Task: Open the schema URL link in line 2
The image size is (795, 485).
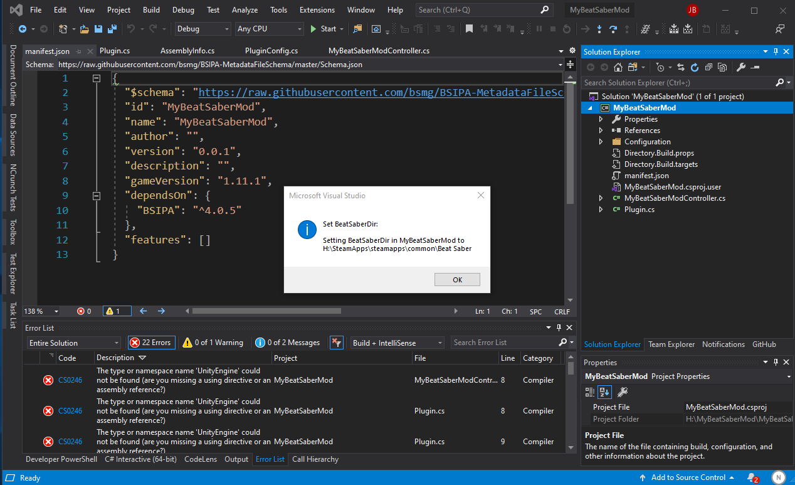Action: pyautogui.click(x=381, y=92)
